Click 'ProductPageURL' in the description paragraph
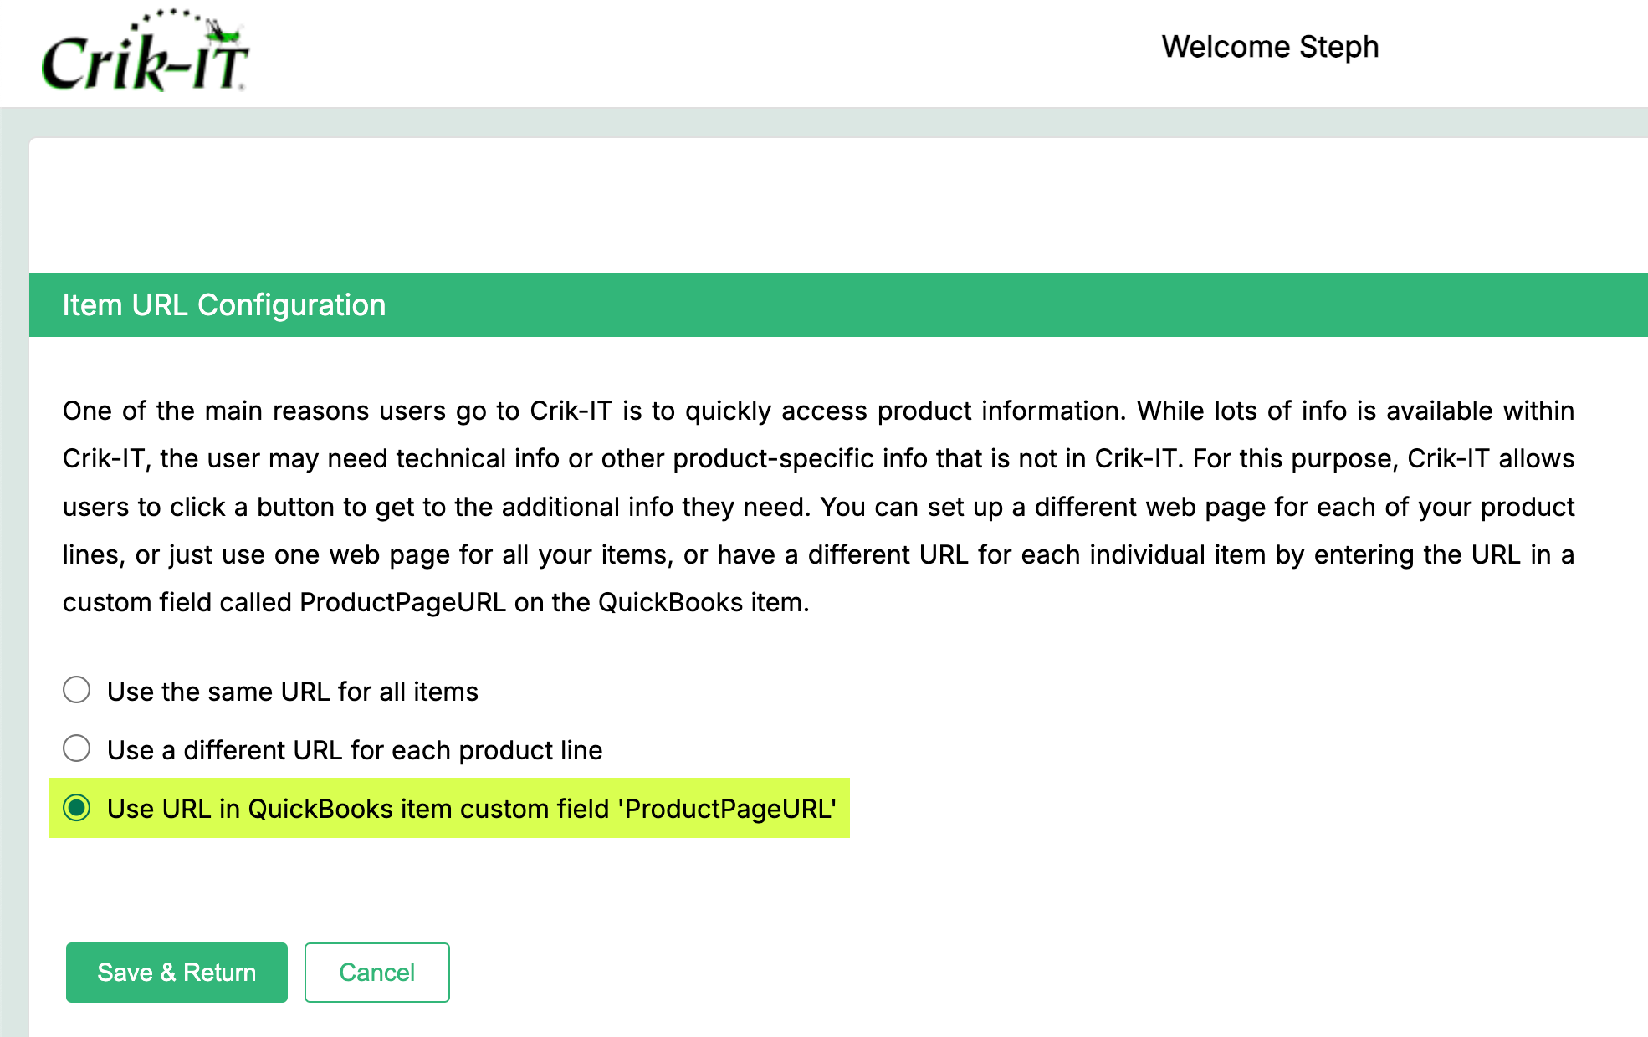This screenshot has width=1648, height=1037. click(x=402, y=603)
